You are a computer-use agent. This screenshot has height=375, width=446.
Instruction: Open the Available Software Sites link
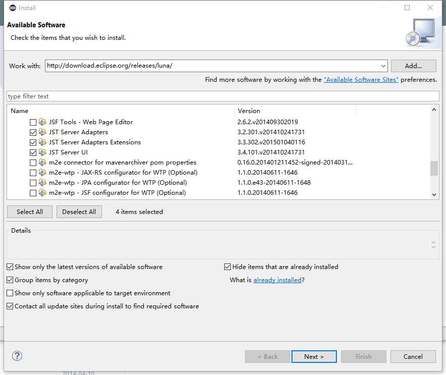click(x=361, y=80)
